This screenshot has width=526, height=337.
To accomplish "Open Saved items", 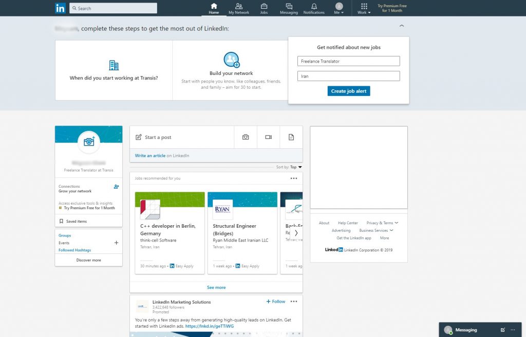I will (x=77, y=221).
